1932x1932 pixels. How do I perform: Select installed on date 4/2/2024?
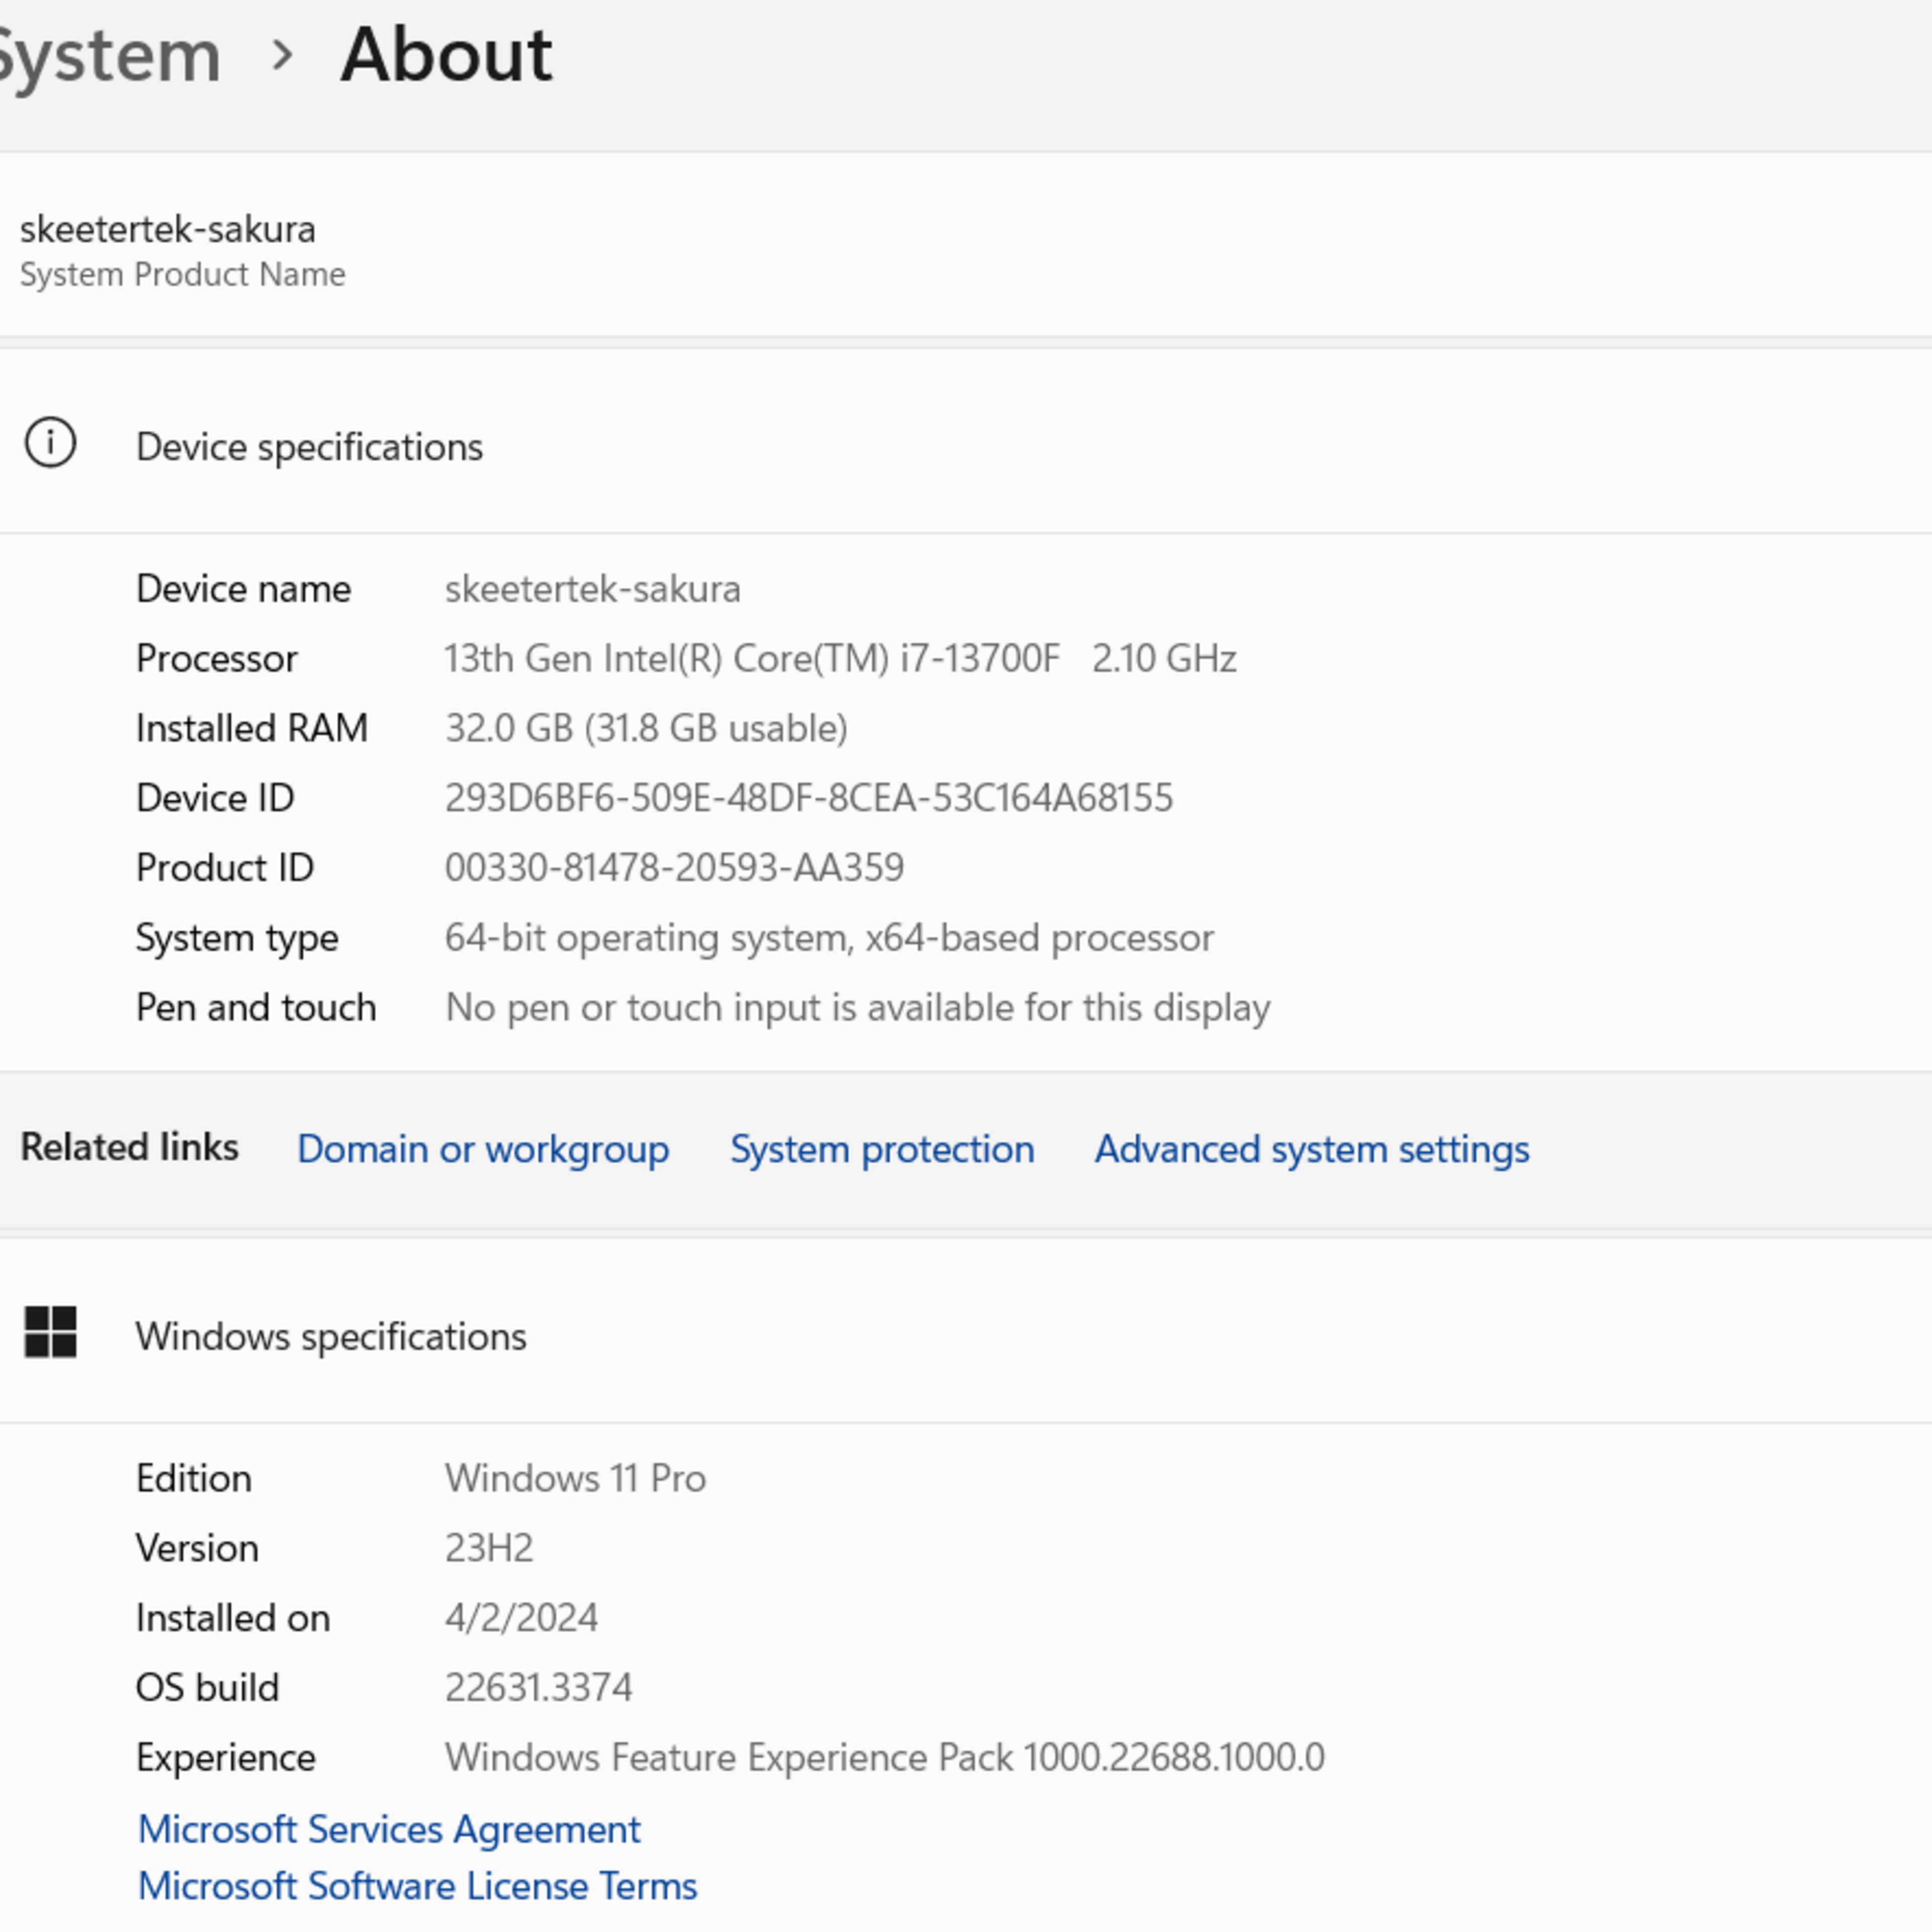click(521, 1618)
